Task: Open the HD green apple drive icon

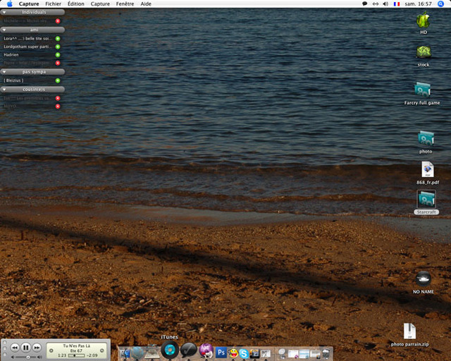Action: [424, 20]
